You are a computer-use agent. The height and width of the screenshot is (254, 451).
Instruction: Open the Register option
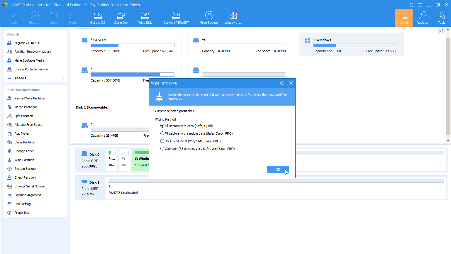pos(422,18)
